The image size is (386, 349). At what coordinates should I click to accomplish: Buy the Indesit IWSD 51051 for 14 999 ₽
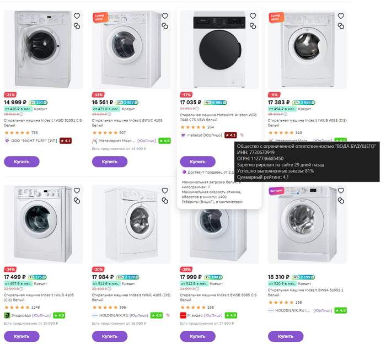[22, 162]
